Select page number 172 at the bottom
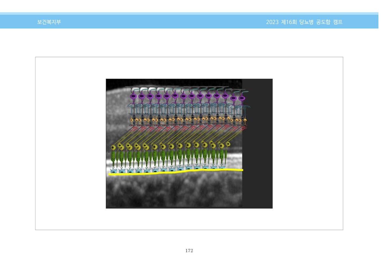This screenshot has width=381, height=269. coord(189,251)
